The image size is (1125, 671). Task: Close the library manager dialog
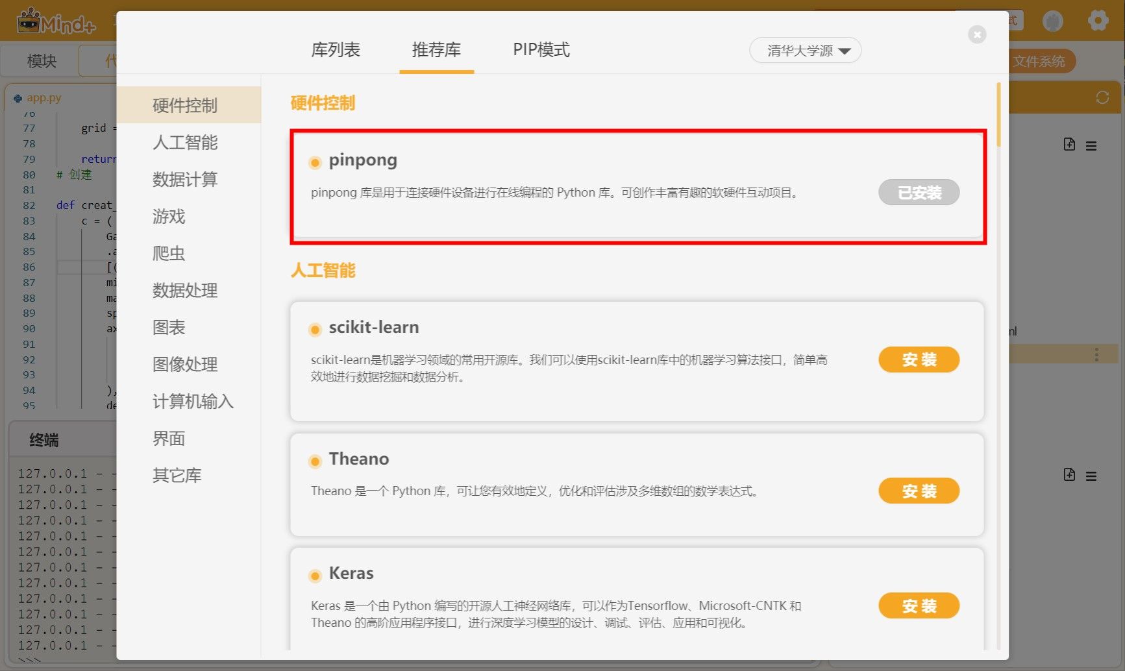[x=976, y=34]
